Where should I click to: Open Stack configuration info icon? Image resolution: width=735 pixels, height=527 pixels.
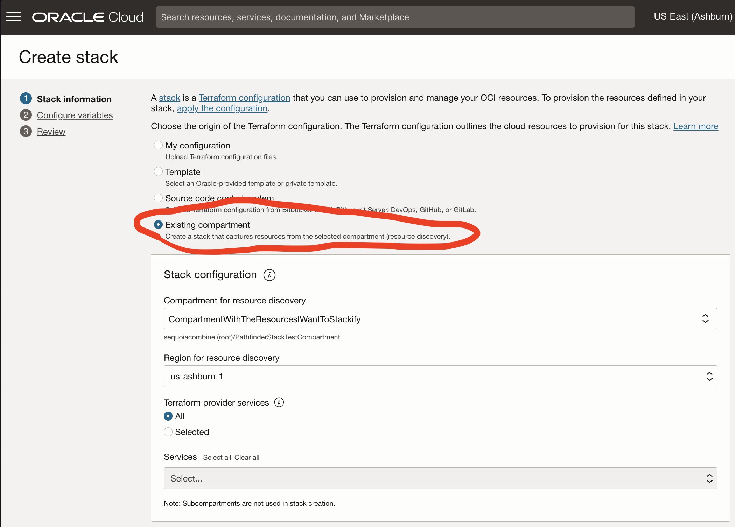269,275
